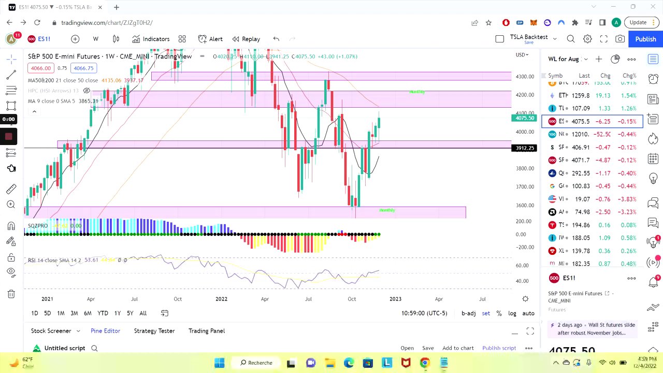Open the news panel icon
Viewport: 663px width, 373px height.
pos(653,99)
